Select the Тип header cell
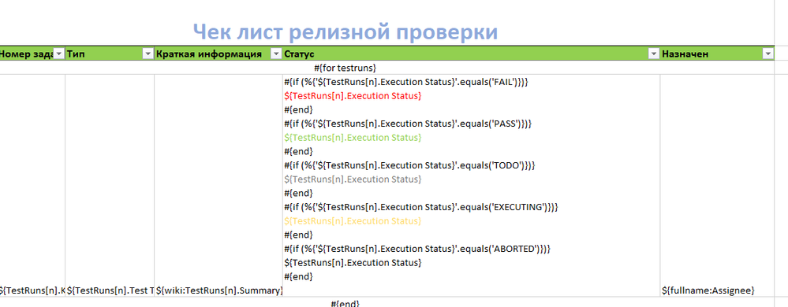The width and height of the screenshot is (788, 307). click(x=110, y=54)
